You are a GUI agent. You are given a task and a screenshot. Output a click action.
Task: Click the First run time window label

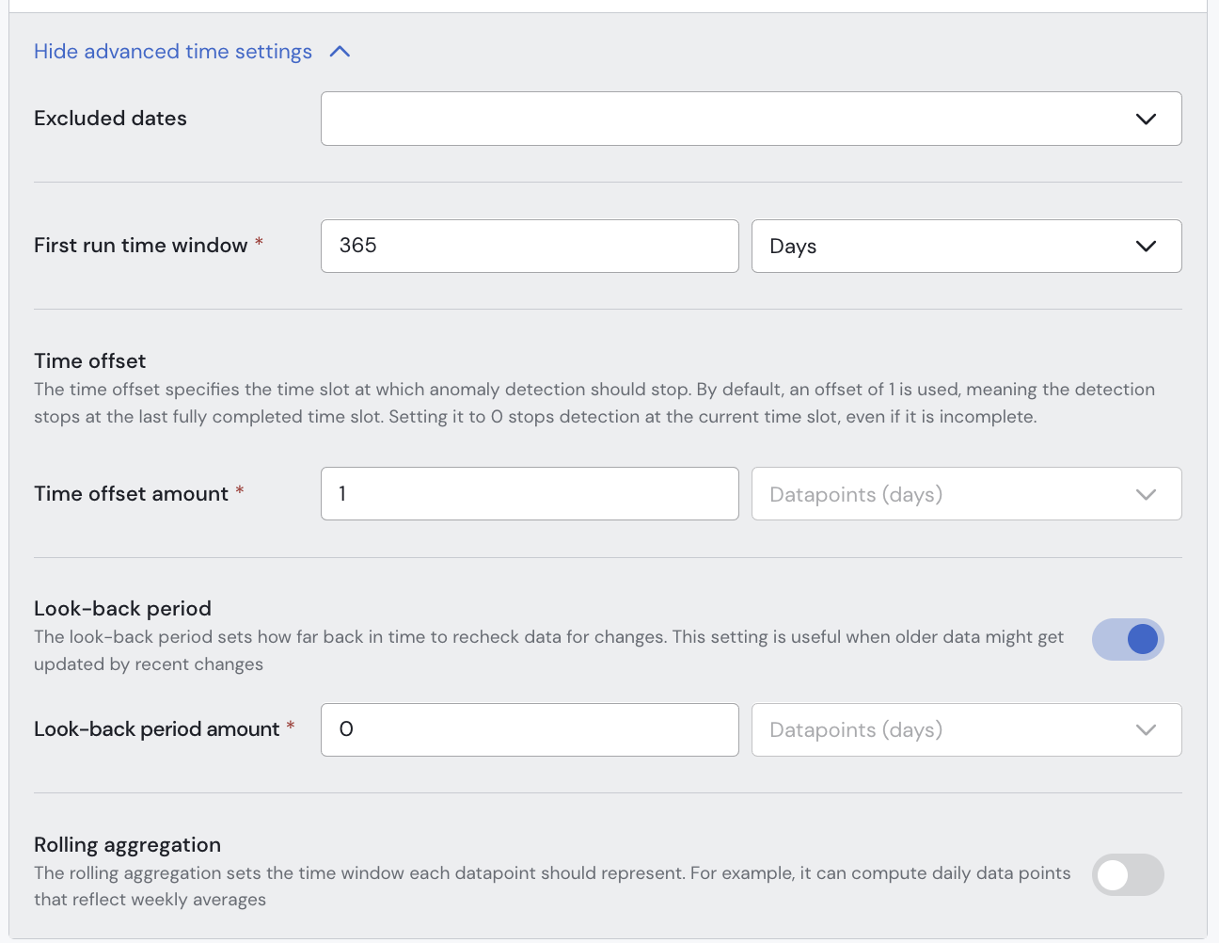(x=140, y=246)
